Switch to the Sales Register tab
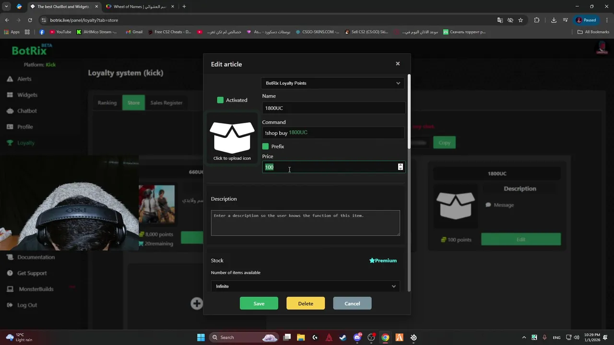Viewport: 614px width, 345px height. point(166,103)
